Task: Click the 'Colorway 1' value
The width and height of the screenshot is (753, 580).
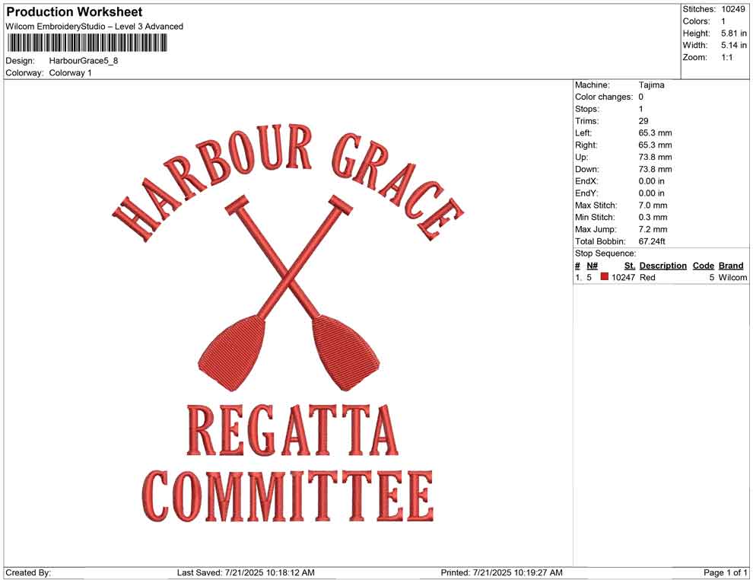Action: tap(70, 73)
